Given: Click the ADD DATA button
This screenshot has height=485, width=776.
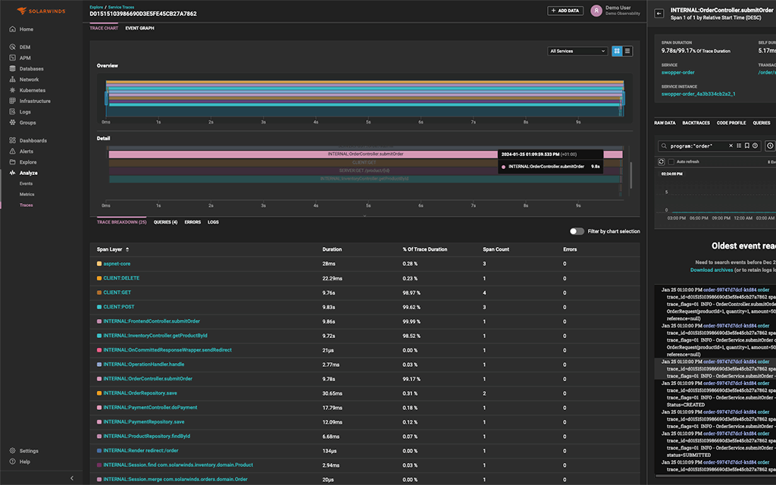Looking at the screenshot, I should click(565, 10).
